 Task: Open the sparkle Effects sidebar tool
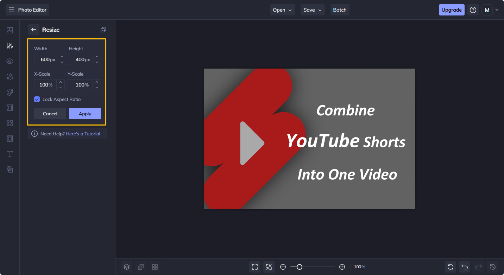pyautogui.click(x=10, y=77)
